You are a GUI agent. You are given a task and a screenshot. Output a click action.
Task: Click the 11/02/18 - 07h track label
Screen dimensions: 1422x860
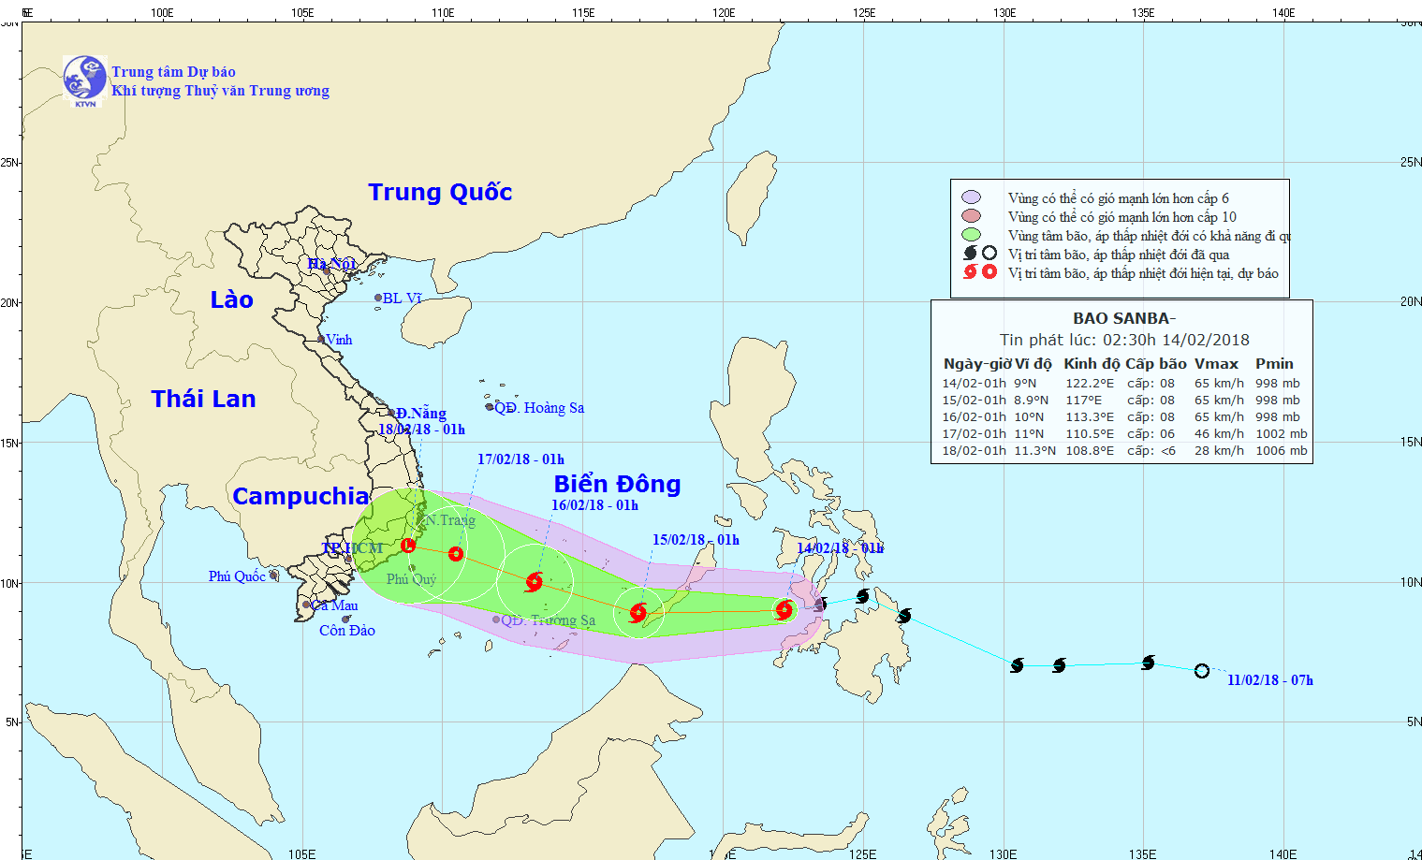[x=1270, y=680]
